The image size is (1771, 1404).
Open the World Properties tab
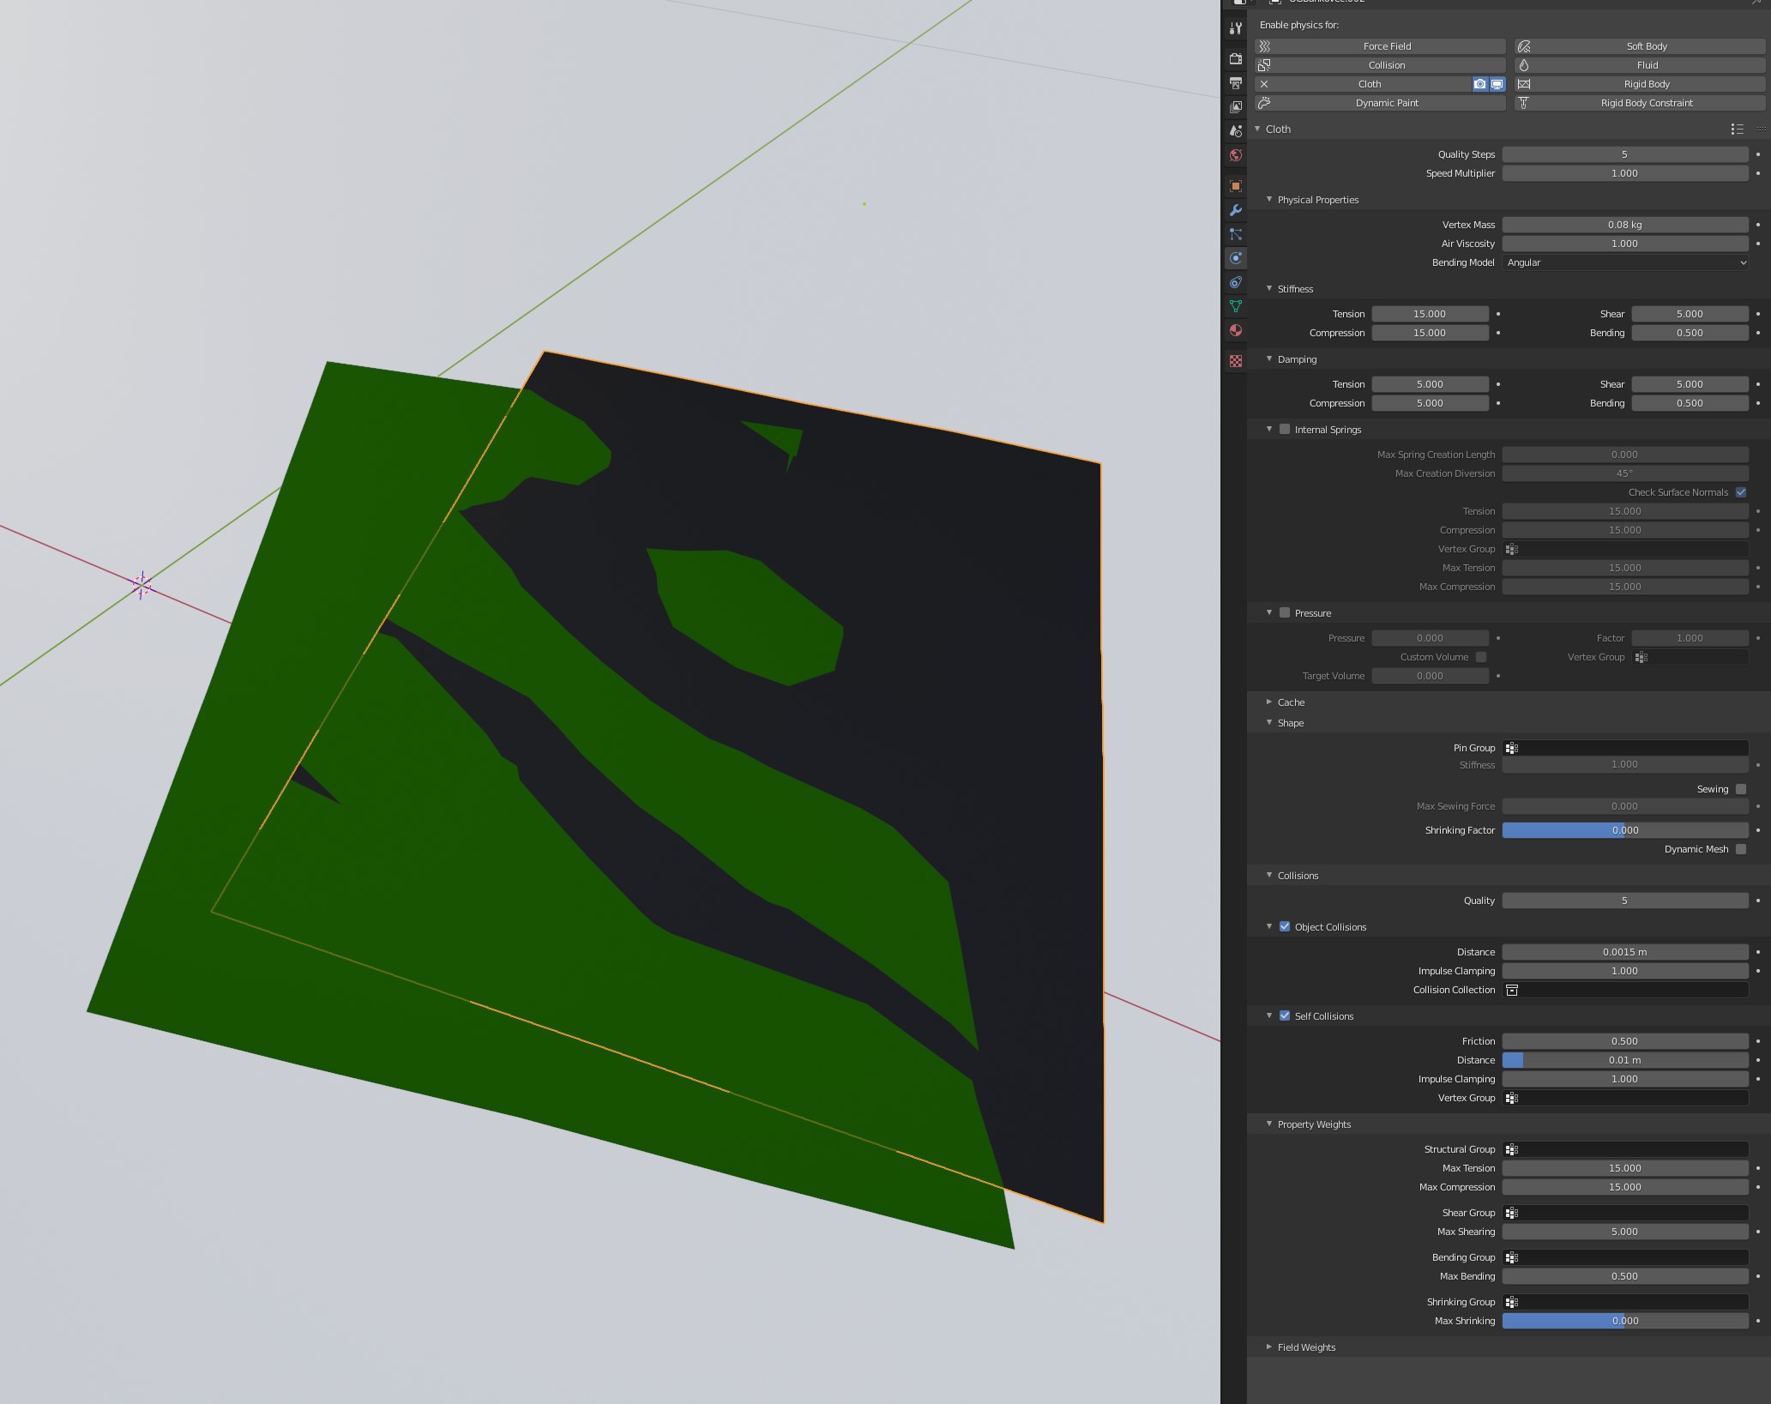tap(1235, 155)
